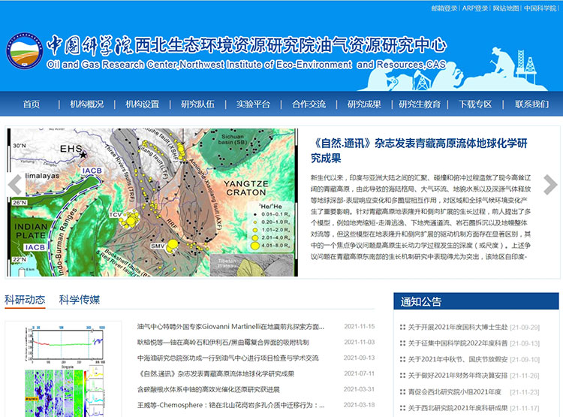
Task: Select the 科研动态 tab
Action: pyautogui.click(x=25, y=300)
